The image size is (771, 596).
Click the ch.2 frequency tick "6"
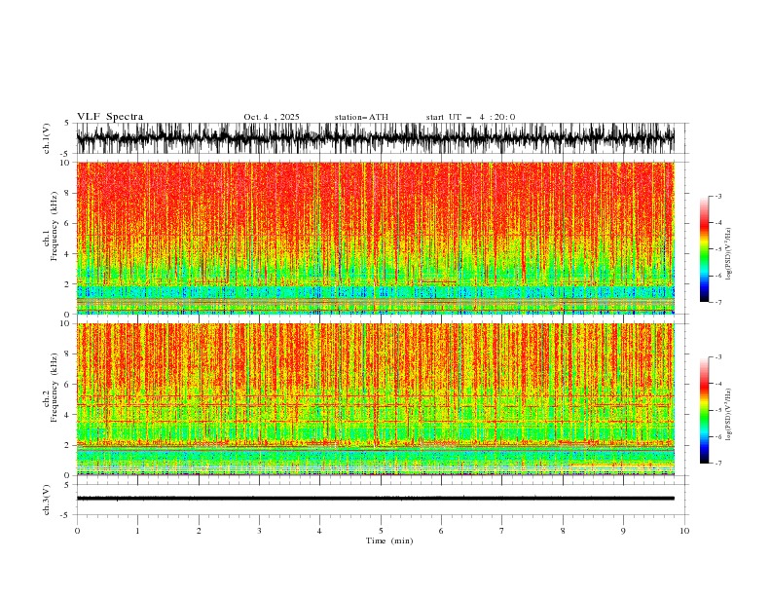68,385
